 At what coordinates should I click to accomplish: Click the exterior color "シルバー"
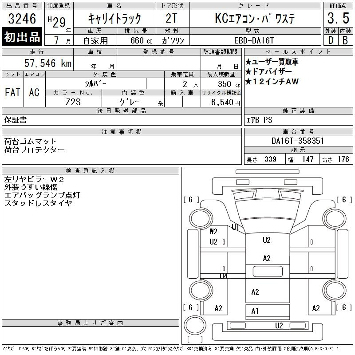tap(95, 84)
